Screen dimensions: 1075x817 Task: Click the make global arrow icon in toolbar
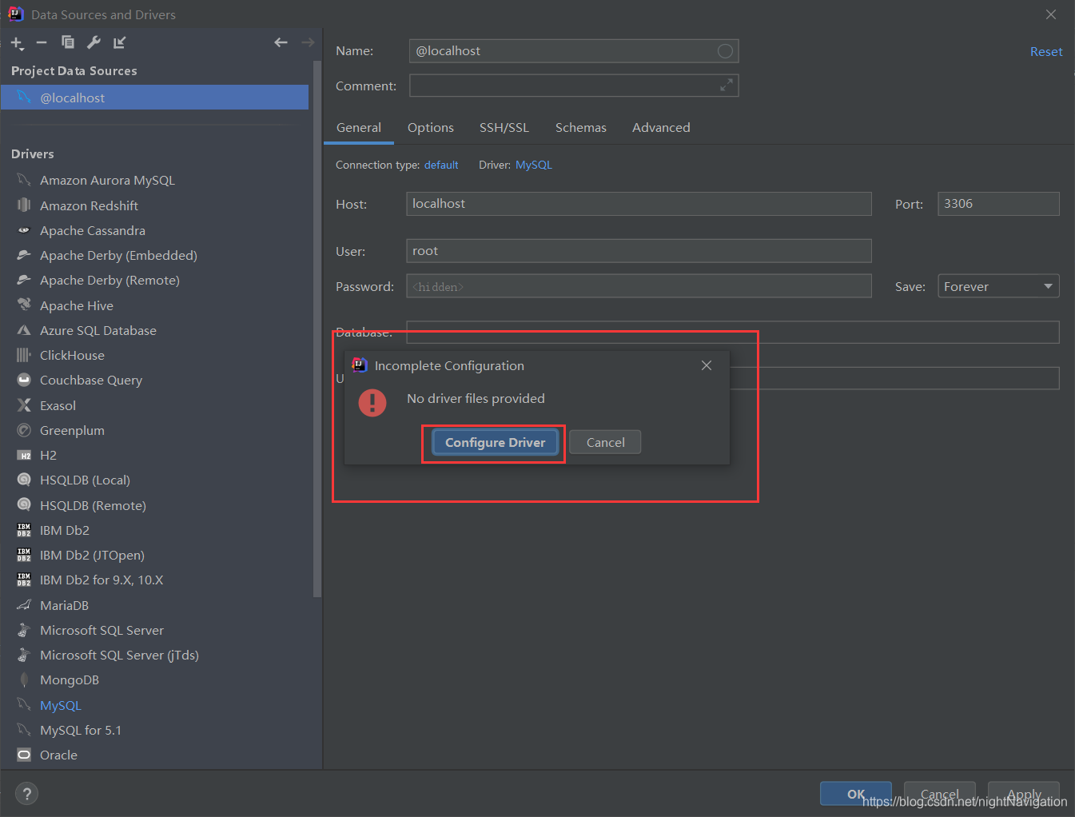[119, 42]
